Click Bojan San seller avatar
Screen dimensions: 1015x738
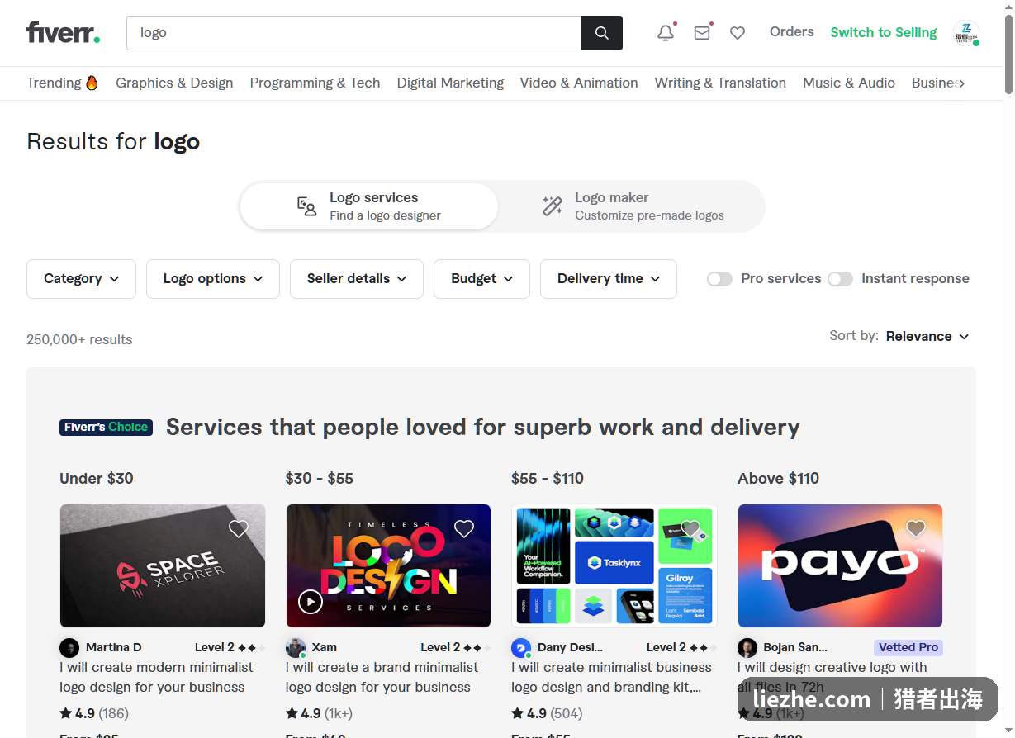[747, 647]
